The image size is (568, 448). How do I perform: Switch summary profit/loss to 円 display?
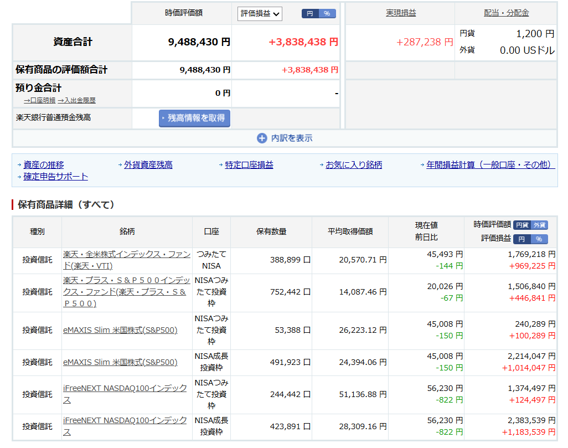[310, 14]
